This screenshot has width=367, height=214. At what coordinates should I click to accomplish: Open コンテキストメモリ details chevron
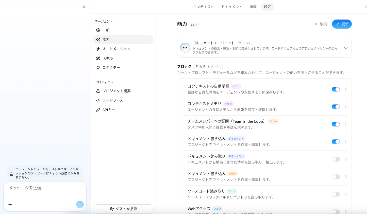[x=346, y=107]
